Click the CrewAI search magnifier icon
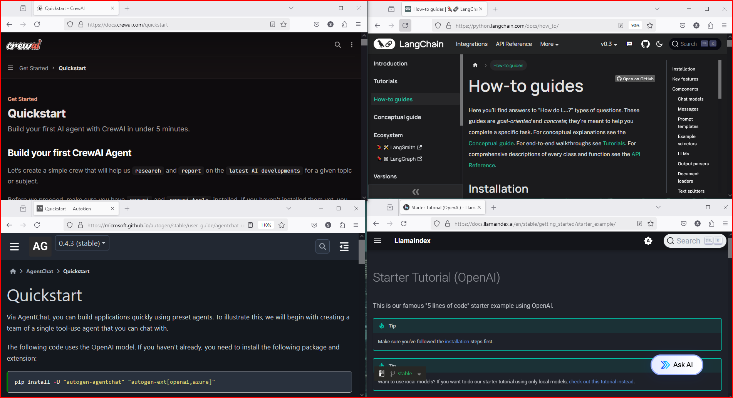The height and width of the screenshot is (398, 733). pos(337,45)
